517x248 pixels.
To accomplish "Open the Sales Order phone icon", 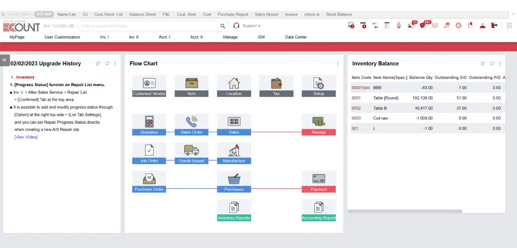I will point(191,125).
